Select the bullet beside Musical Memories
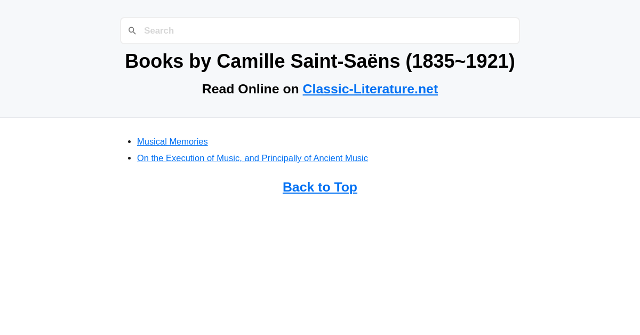 129,141
